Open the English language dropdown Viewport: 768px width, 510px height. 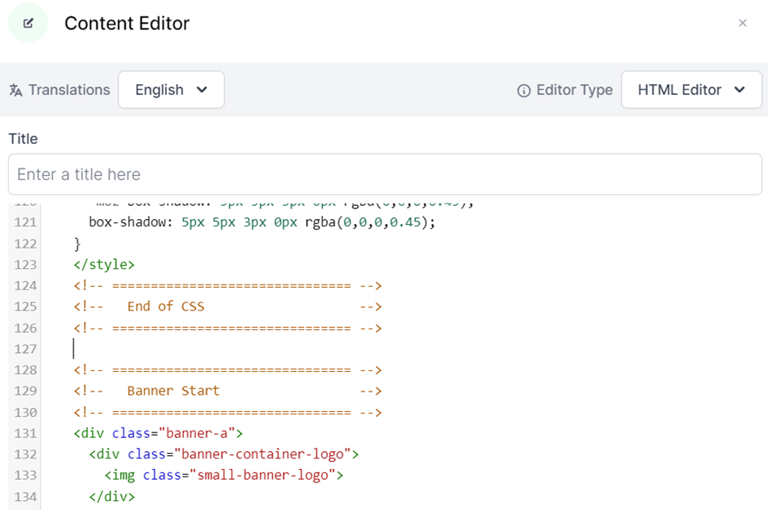pyautogui.click(x=171, y=90)
